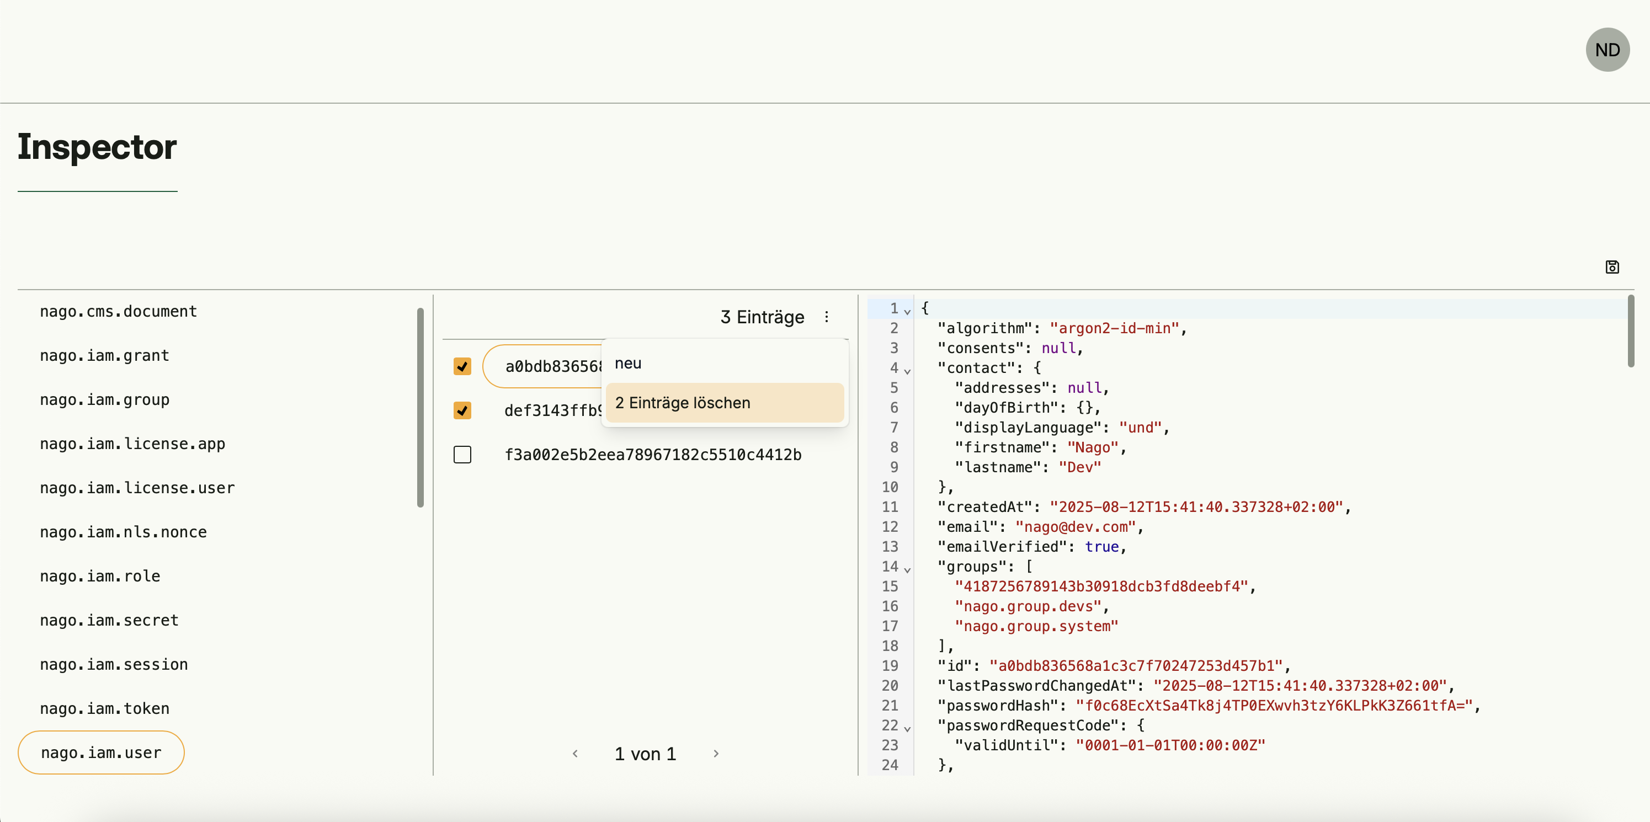Click the save icon above the editor
The width and height of the screenshot is (1650, 822).
(x=1611, y=267)
